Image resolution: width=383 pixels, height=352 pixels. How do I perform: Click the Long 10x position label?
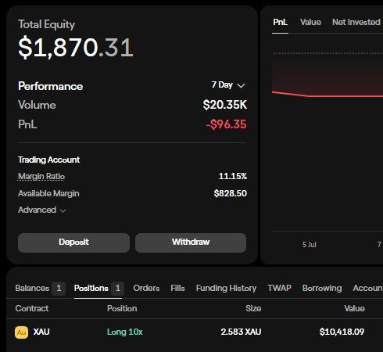tap(125, 332)
